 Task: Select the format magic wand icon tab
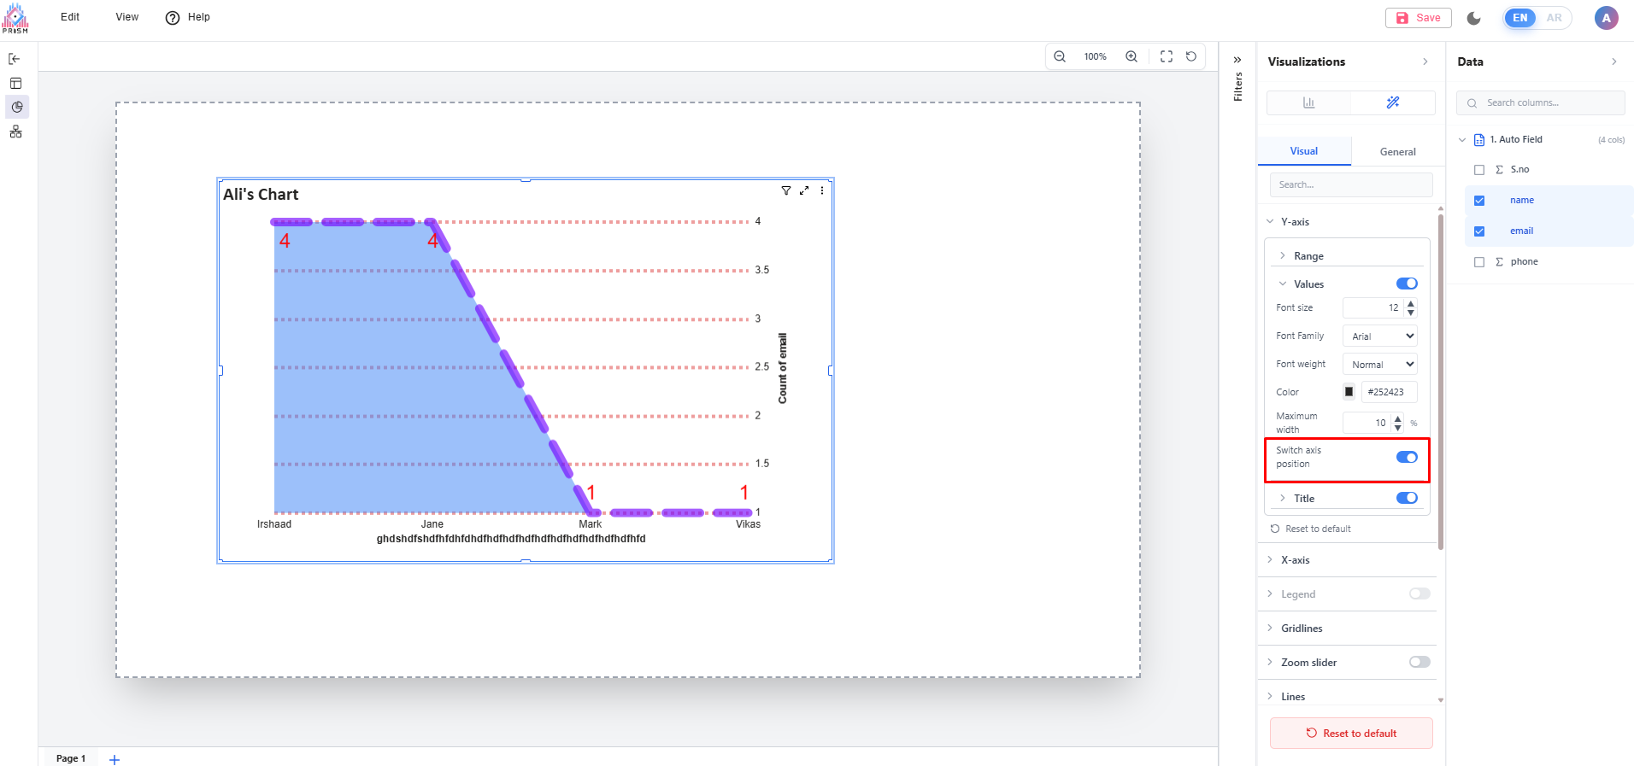pos(1393,102)
